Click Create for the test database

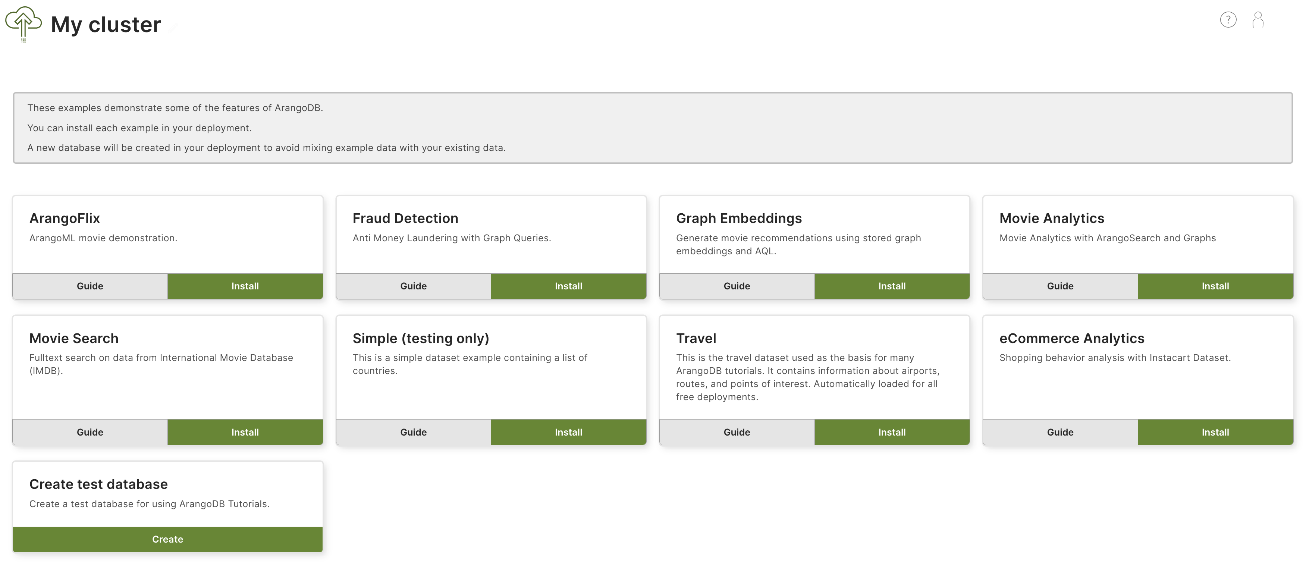point(168,540)
